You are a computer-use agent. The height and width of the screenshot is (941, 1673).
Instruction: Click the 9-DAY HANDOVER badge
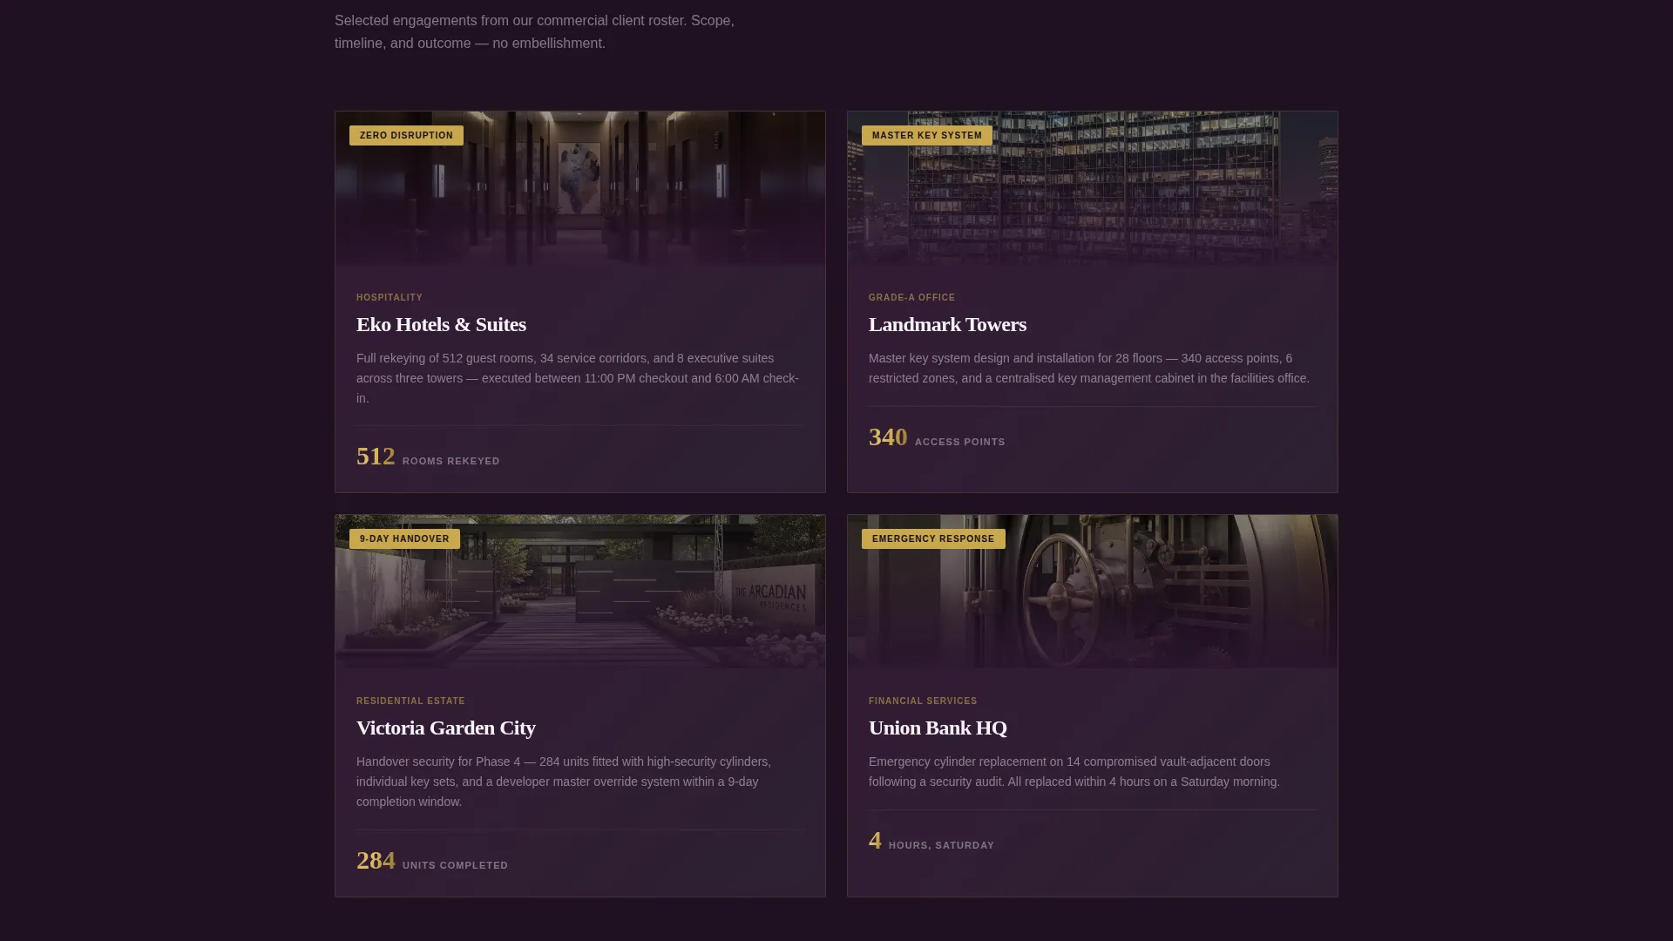pos(404,538)
